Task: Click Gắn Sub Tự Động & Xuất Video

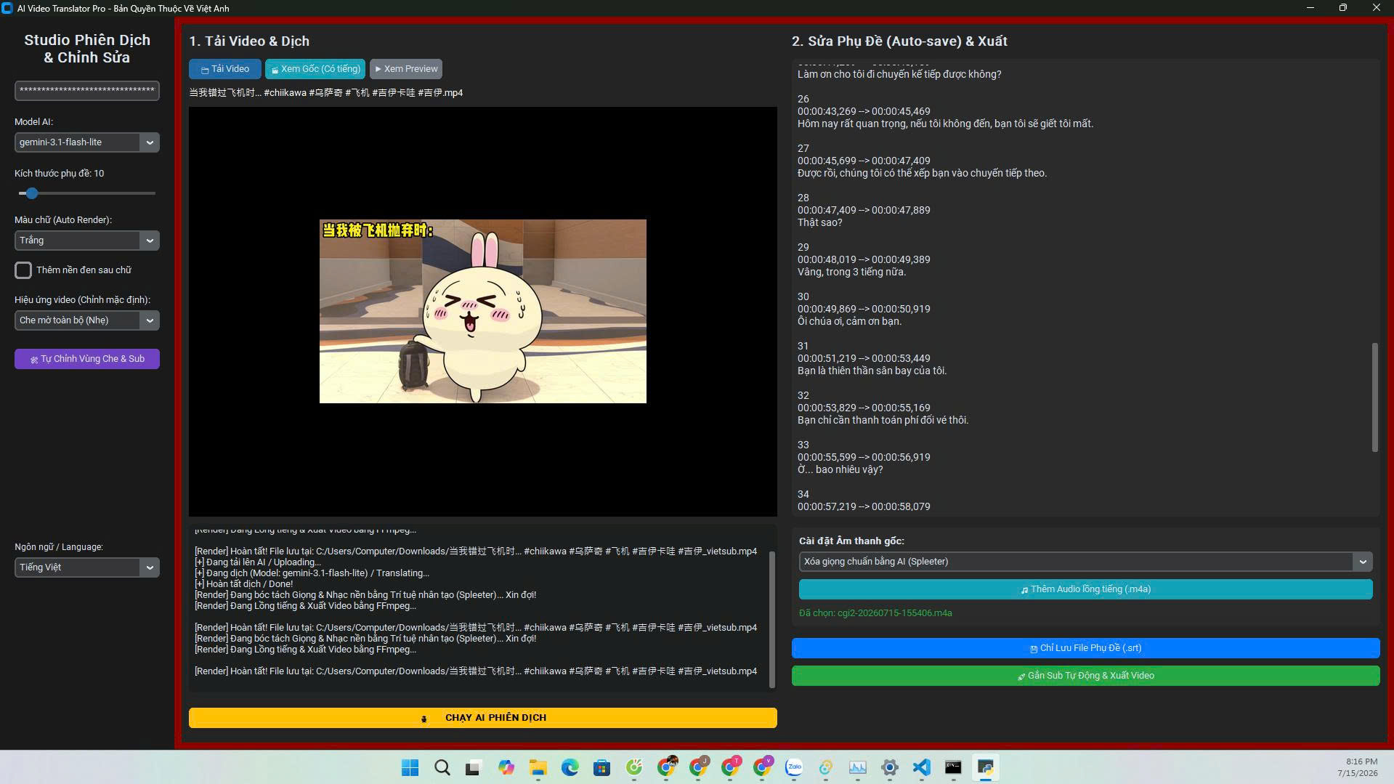Action: coord(1086,676)
